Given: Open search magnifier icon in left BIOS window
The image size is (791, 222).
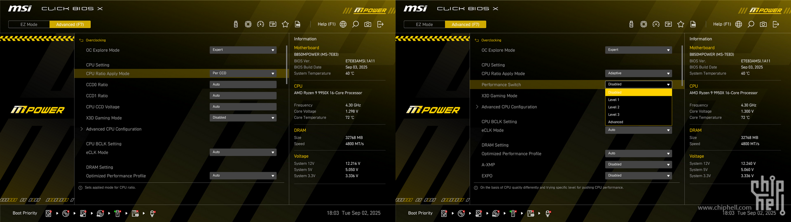Looking at the screenshot, I should point(356,24).
